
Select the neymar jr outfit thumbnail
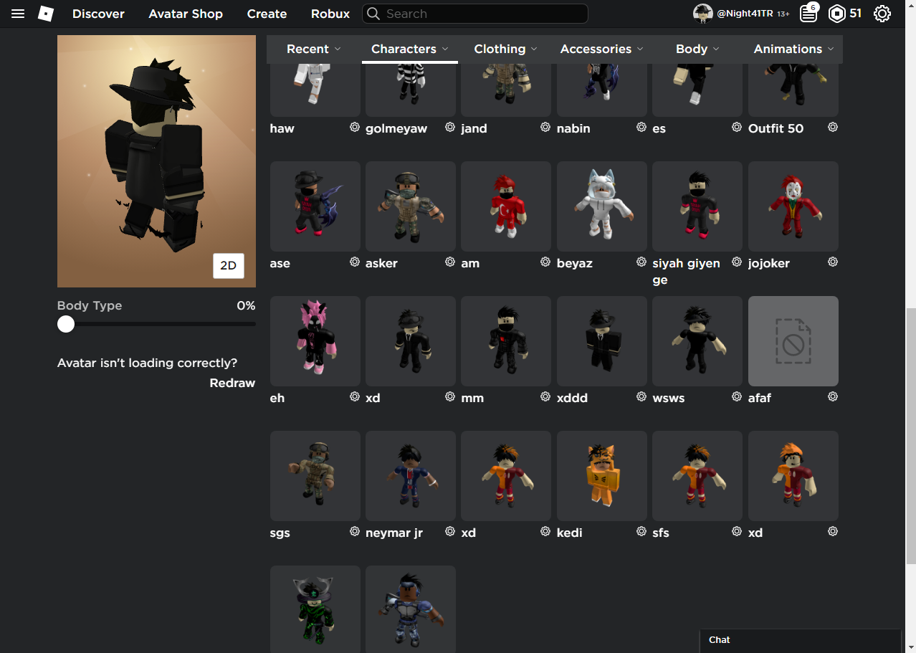click(x=411, y=476)
